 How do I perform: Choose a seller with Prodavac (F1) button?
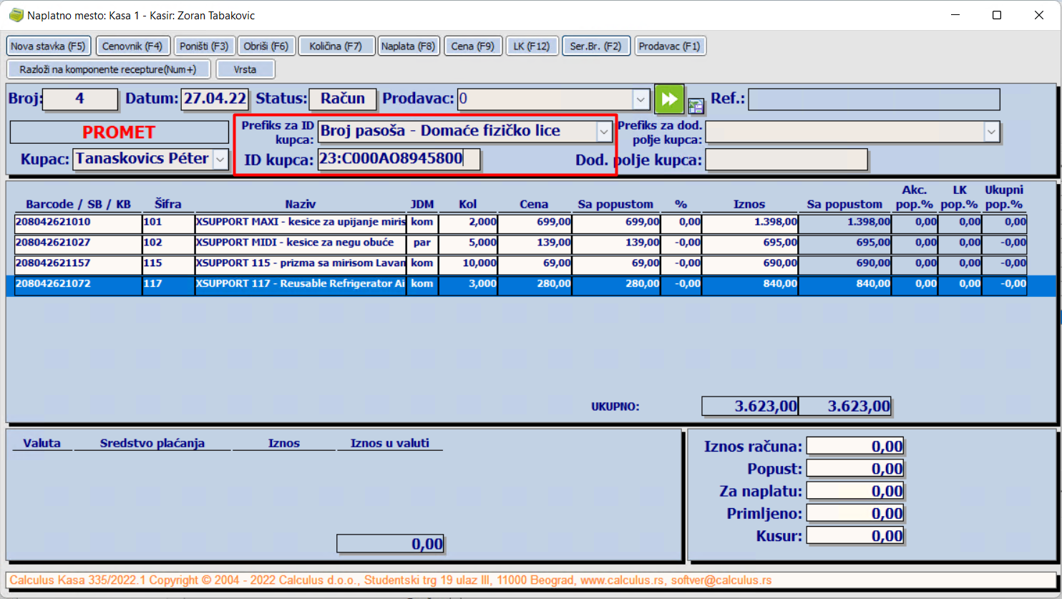pos(670,46)
